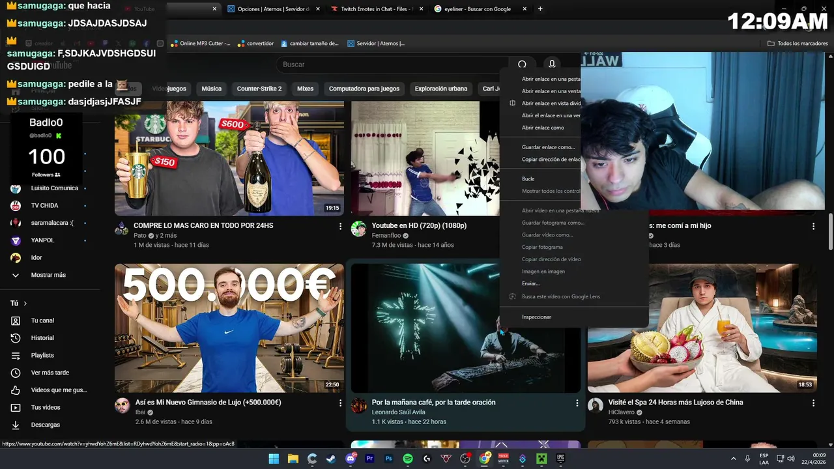
Task: Click Pato channel avatar under first video
Action: (x=122, y=229)
